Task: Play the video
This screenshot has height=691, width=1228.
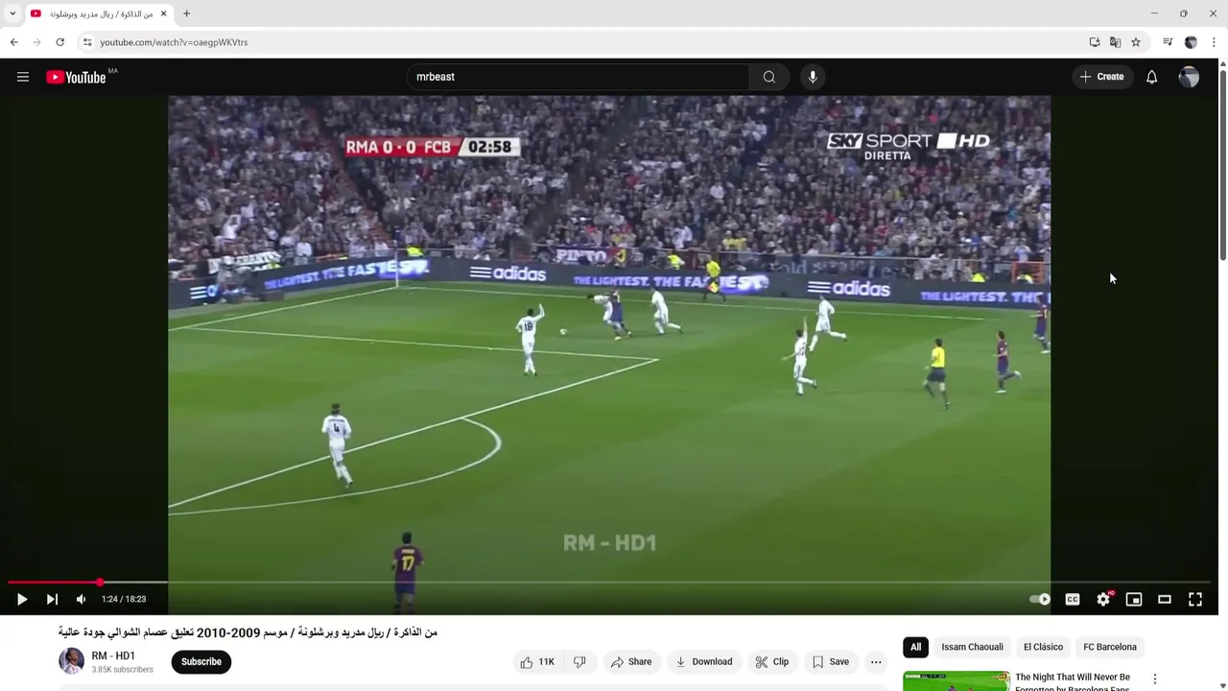Action: pyautogui.click(x=22, y=599)
